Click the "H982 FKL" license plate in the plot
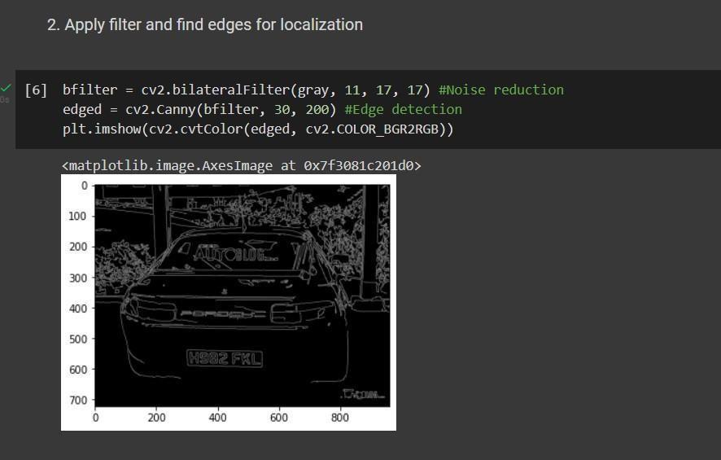The image size is (721, 460). click(x=225, y=358)
